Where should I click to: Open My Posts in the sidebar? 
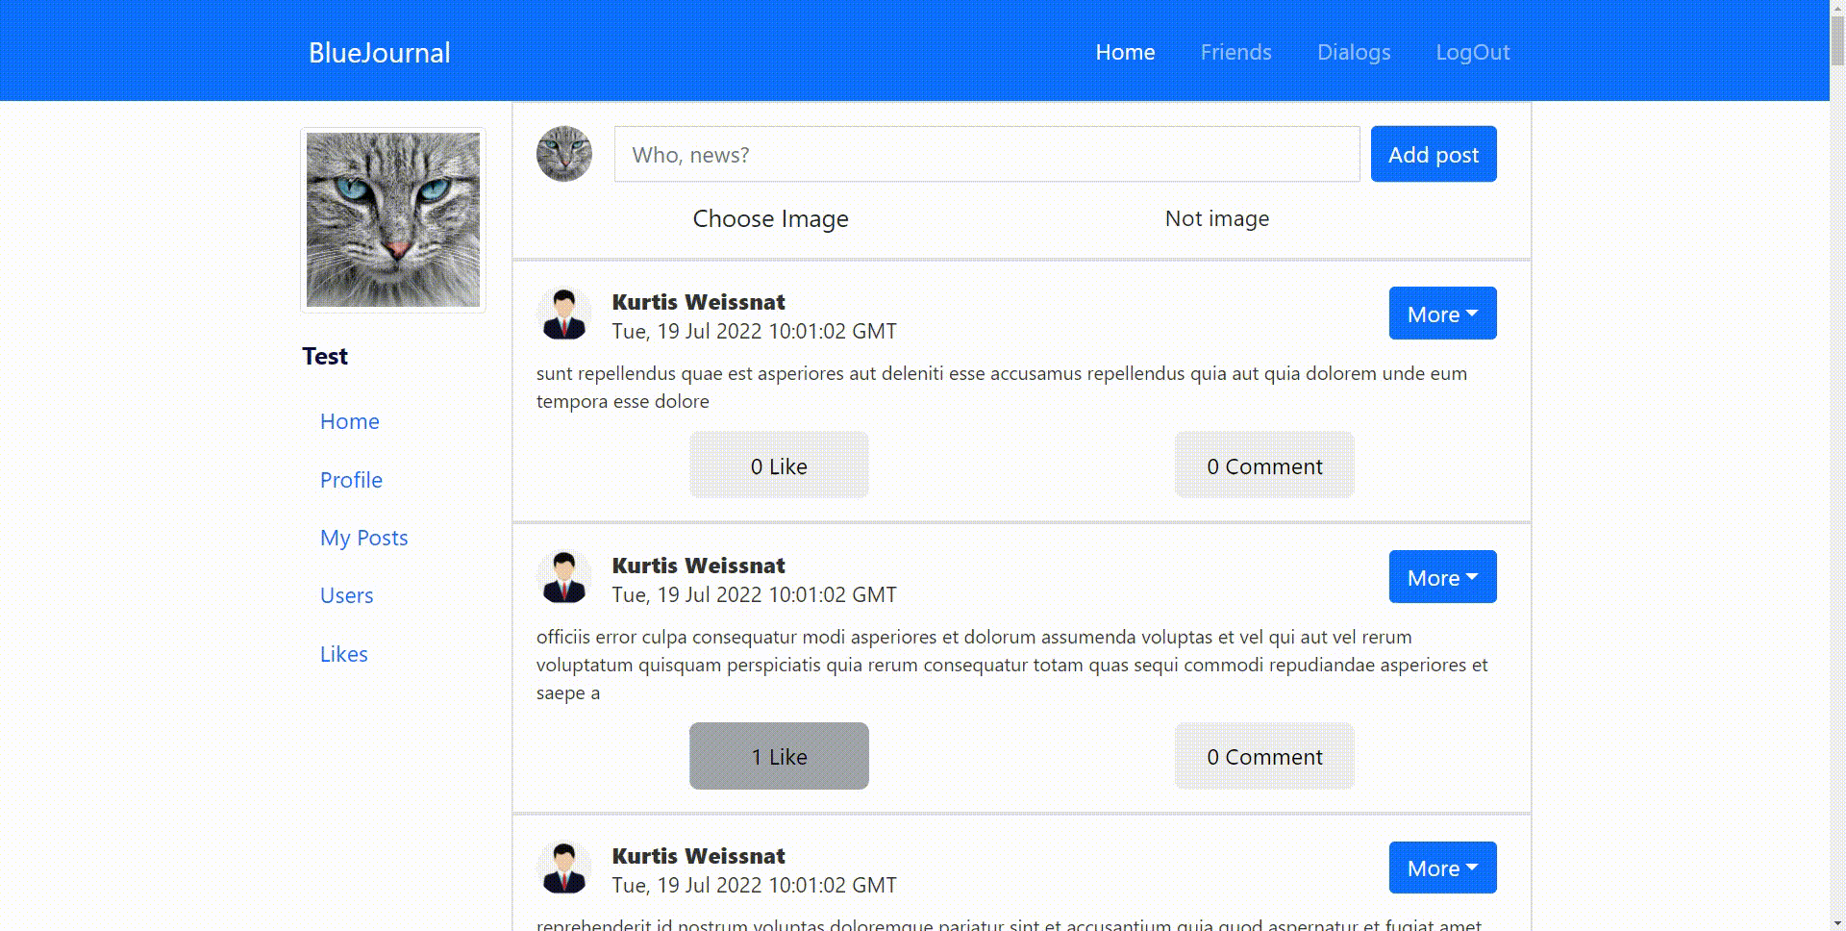[363, 538]
